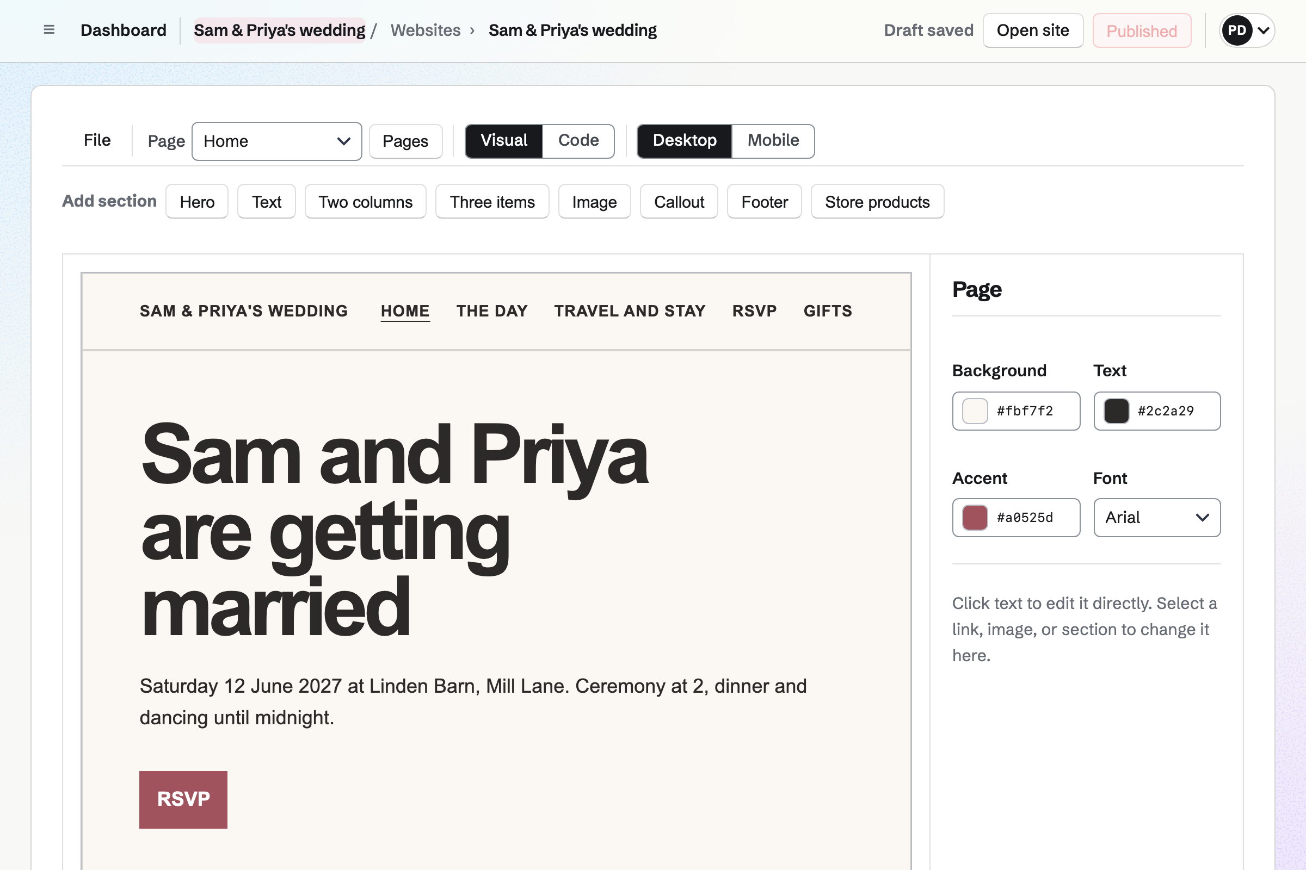Click the red RSVP button in hero

click(x=183, y=799)
